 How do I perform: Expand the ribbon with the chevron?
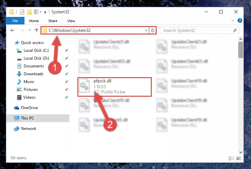pyautogui.click(x=233, y=21)
